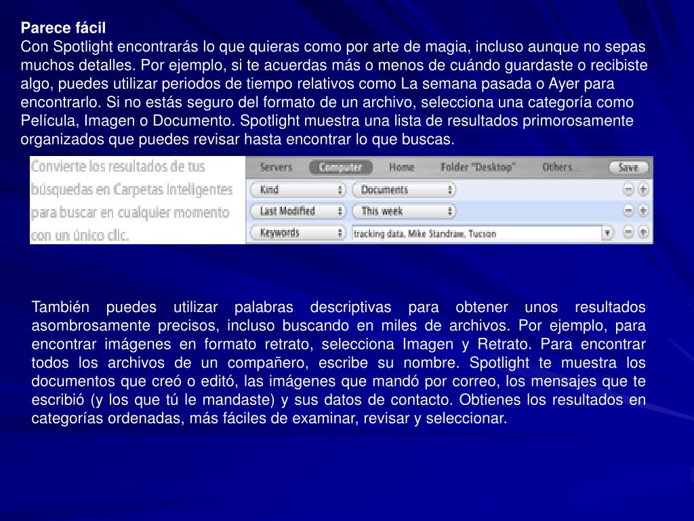Open the Others... scope option

(560, 167)
